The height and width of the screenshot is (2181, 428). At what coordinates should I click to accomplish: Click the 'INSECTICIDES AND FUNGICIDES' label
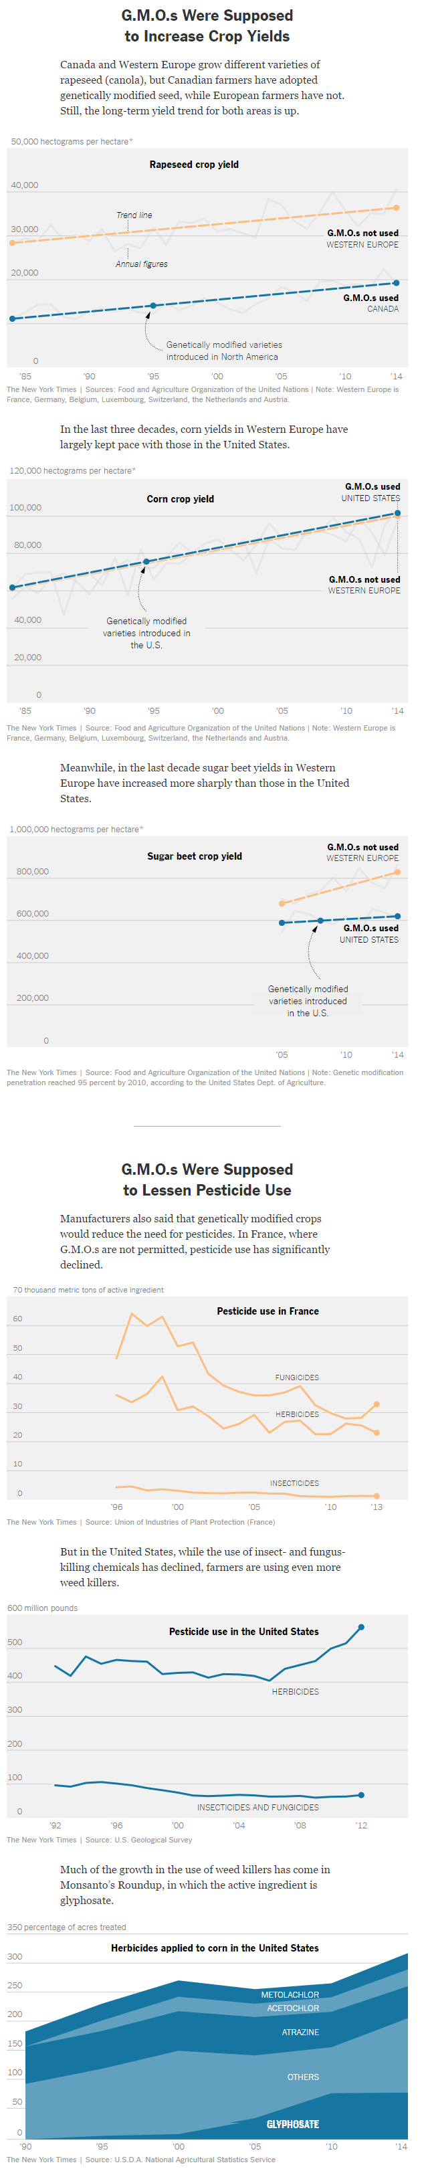tap(258, 1807)
